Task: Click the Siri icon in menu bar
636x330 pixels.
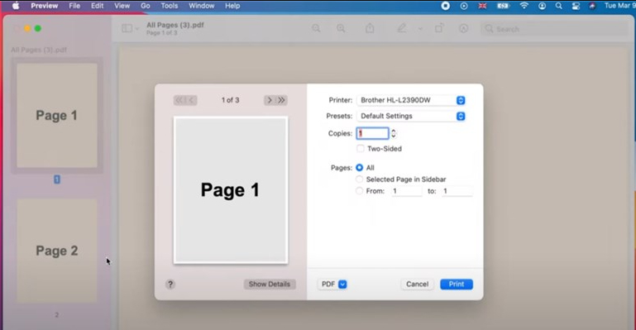Action: (x=592, y=6)
